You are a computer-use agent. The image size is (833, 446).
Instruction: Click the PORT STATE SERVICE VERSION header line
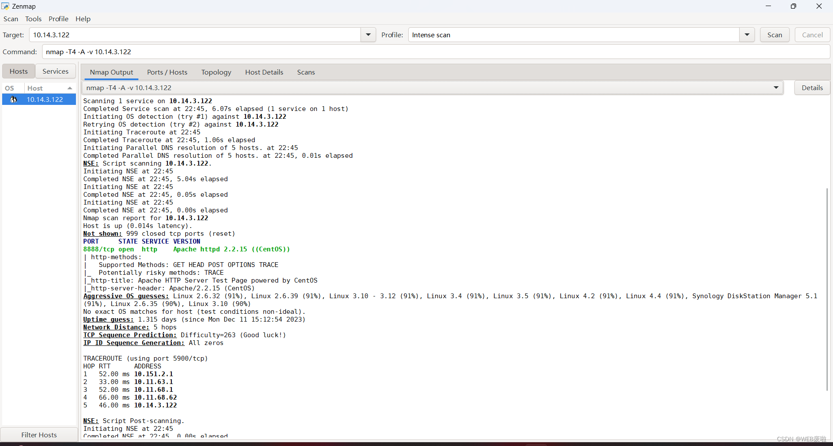tap(142, 241)
